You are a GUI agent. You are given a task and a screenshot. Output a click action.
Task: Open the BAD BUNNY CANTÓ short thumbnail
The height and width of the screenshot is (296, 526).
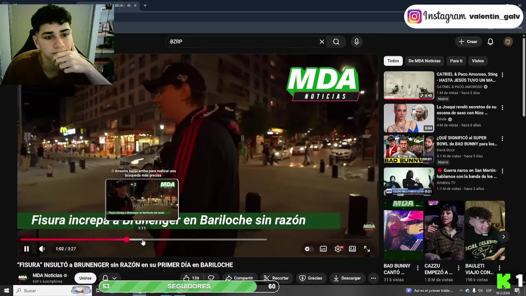click(404, 230)
